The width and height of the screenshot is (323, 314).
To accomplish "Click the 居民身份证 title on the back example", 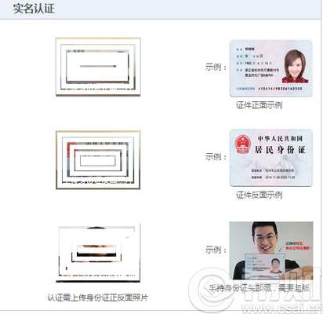I will tap(280, 150).
